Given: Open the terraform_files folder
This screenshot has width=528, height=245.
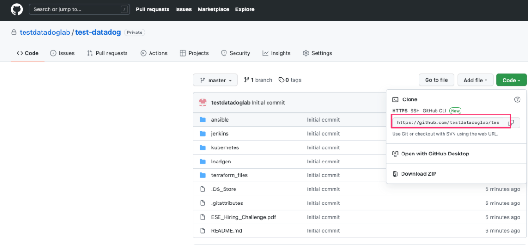Looking at the screenshot, I should tap(229, 175).
